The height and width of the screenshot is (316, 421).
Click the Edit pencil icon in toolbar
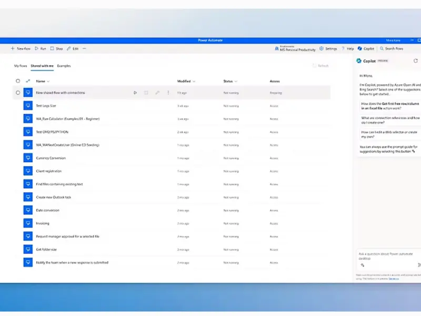pyautogui.click(x=68, y=48)
